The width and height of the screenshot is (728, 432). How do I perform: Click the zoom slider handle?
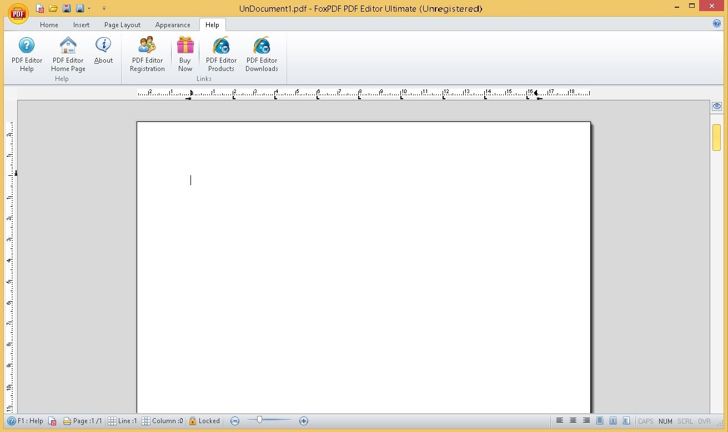[259, 420]
